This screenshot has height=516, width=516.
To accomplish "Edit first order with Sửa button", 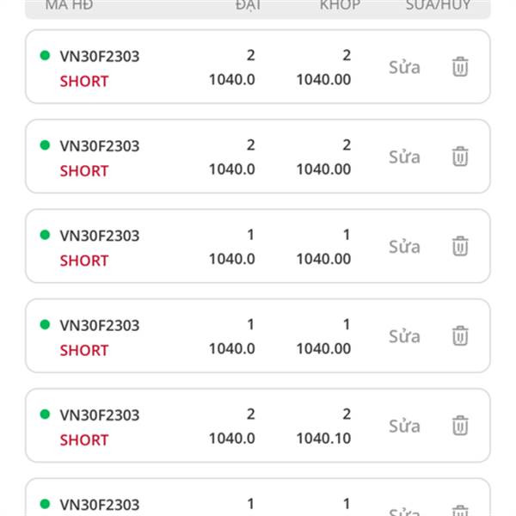I will click(404, 67).
